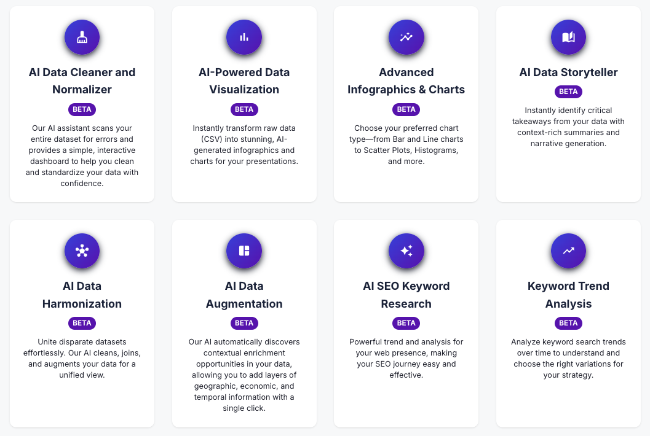Viewport: 650px width, 436px height.
Task: Select the AI Data Harmonization title
Action: [x=82, y=295]
